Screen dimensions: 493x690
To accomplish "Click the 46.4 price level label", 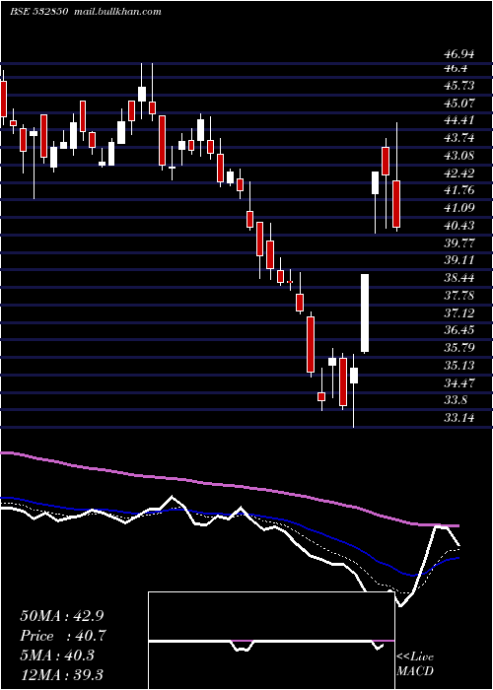I will pyautogui.click(x=456, y=68).
